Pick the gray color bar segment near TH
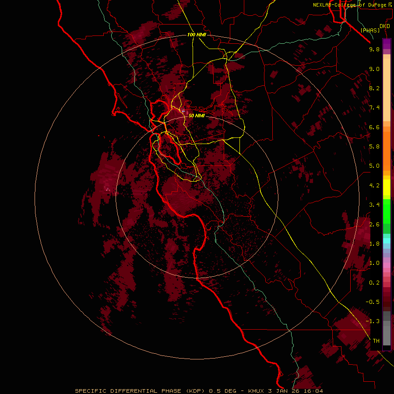 387,335
